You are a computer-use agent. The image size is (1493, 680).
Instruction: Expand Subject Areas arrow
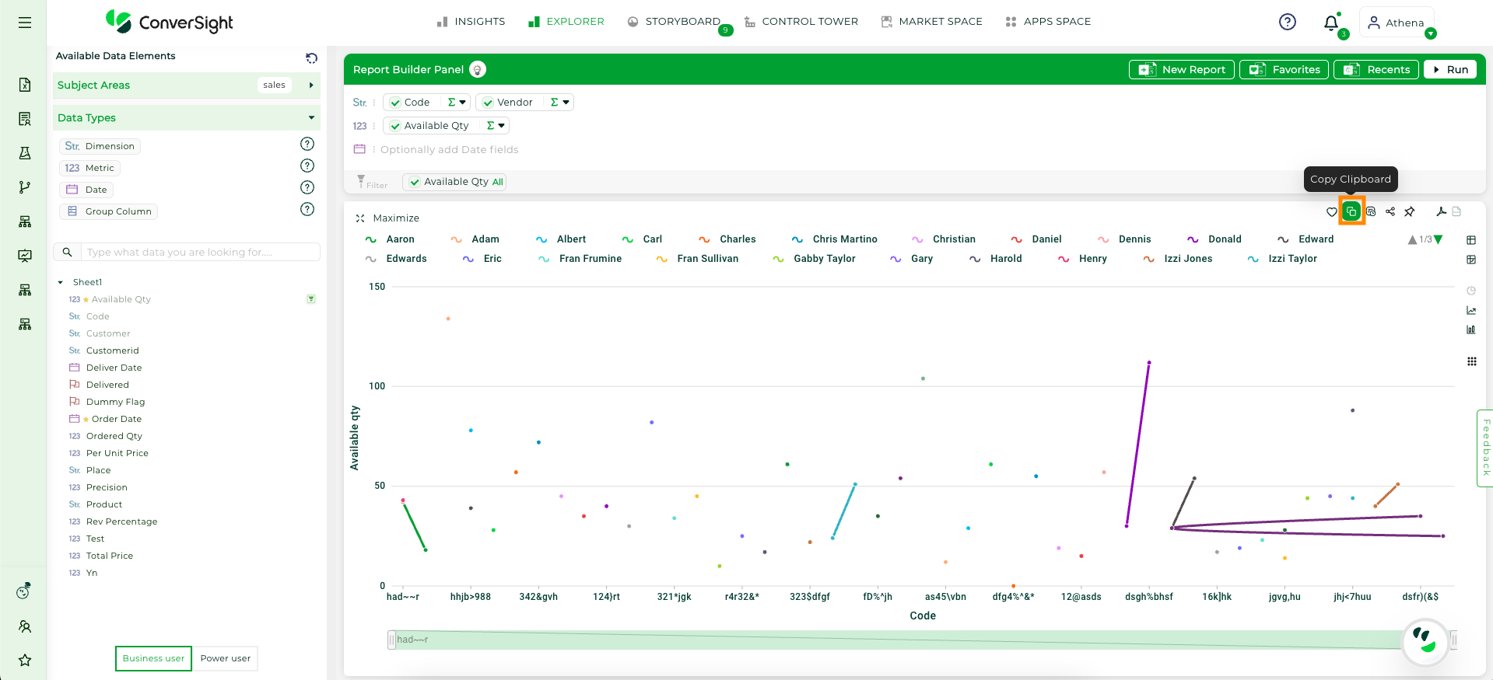[x=311, y=85]
